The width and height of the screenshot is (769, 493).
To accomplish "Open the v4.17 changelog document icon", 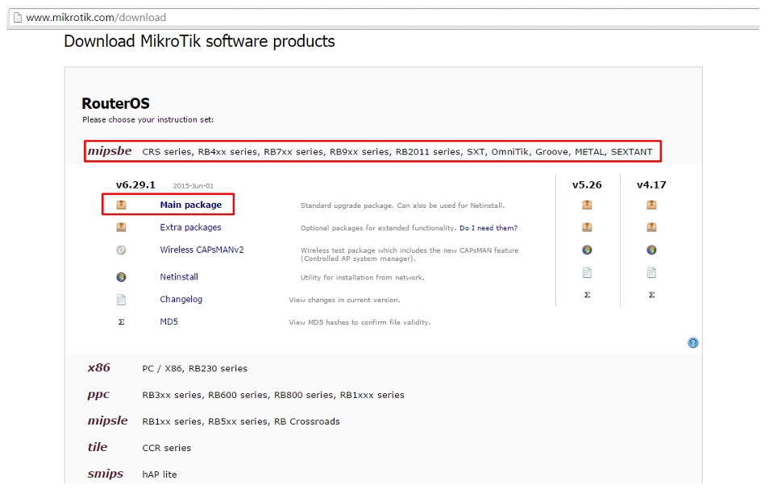I will [x=651, y=272].
